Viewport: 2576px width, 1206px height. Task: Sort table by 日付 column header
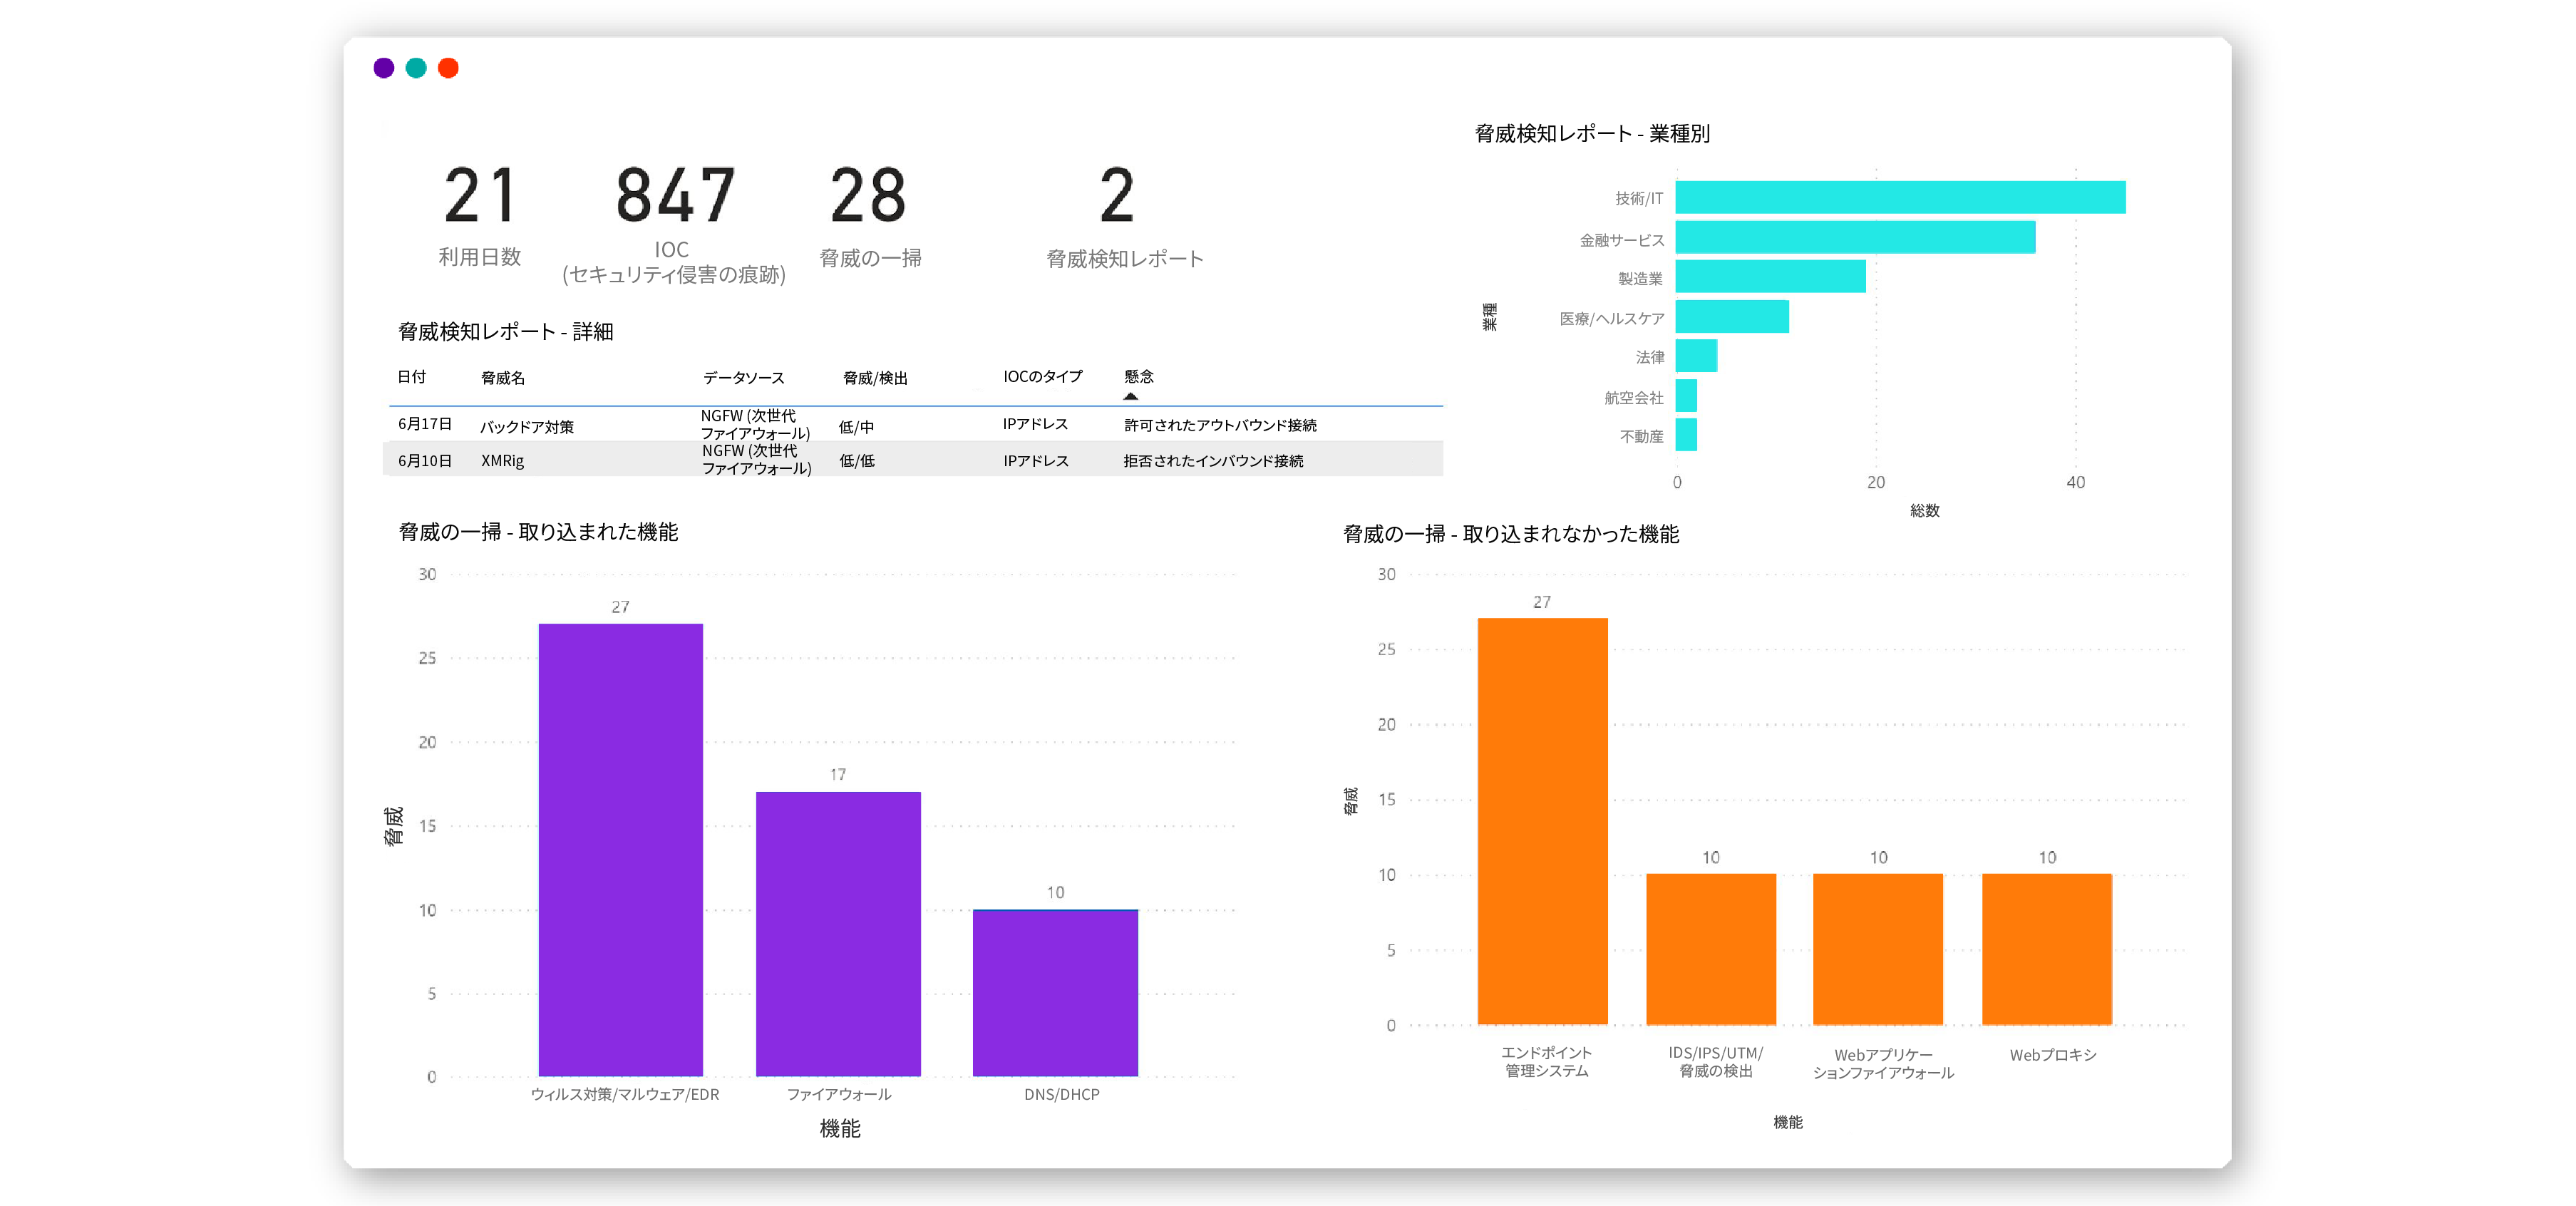[x=411, y=377]
